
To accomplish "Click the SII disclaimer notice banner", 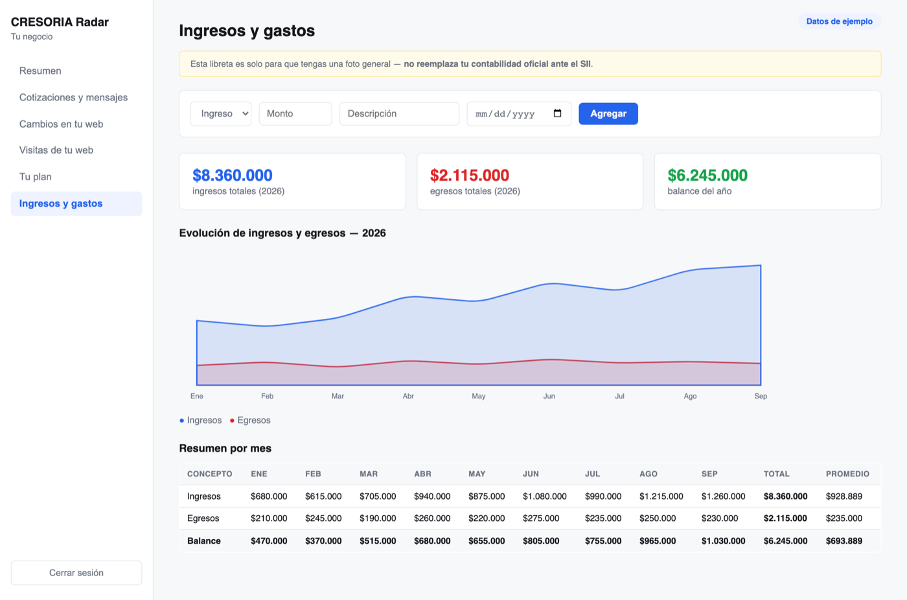I will tap(530, 63).
